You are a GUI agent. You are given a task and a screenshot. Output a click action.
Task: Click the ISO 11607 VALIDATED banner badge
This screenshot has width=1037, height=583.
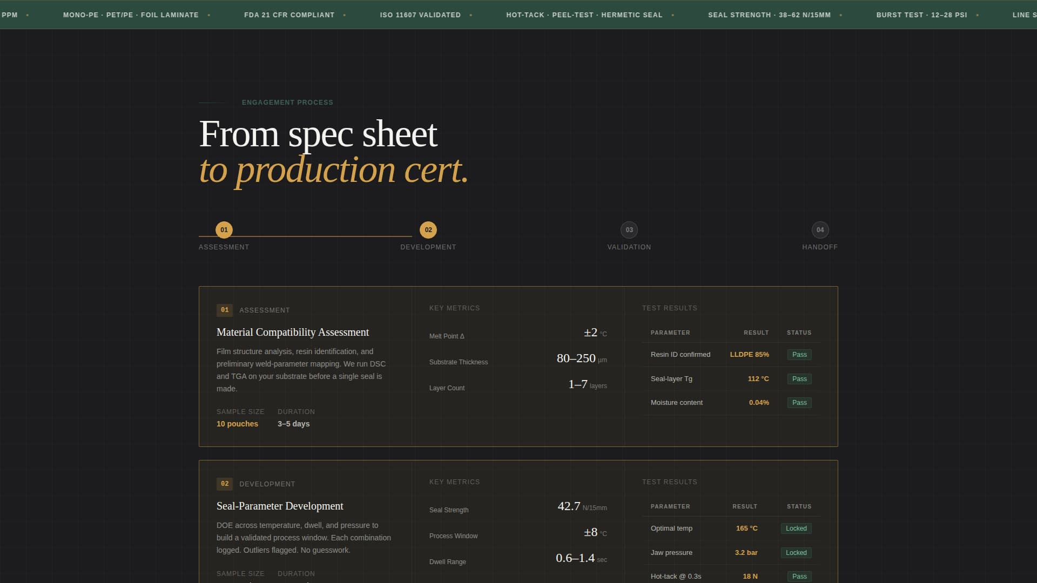click(420, 15)
